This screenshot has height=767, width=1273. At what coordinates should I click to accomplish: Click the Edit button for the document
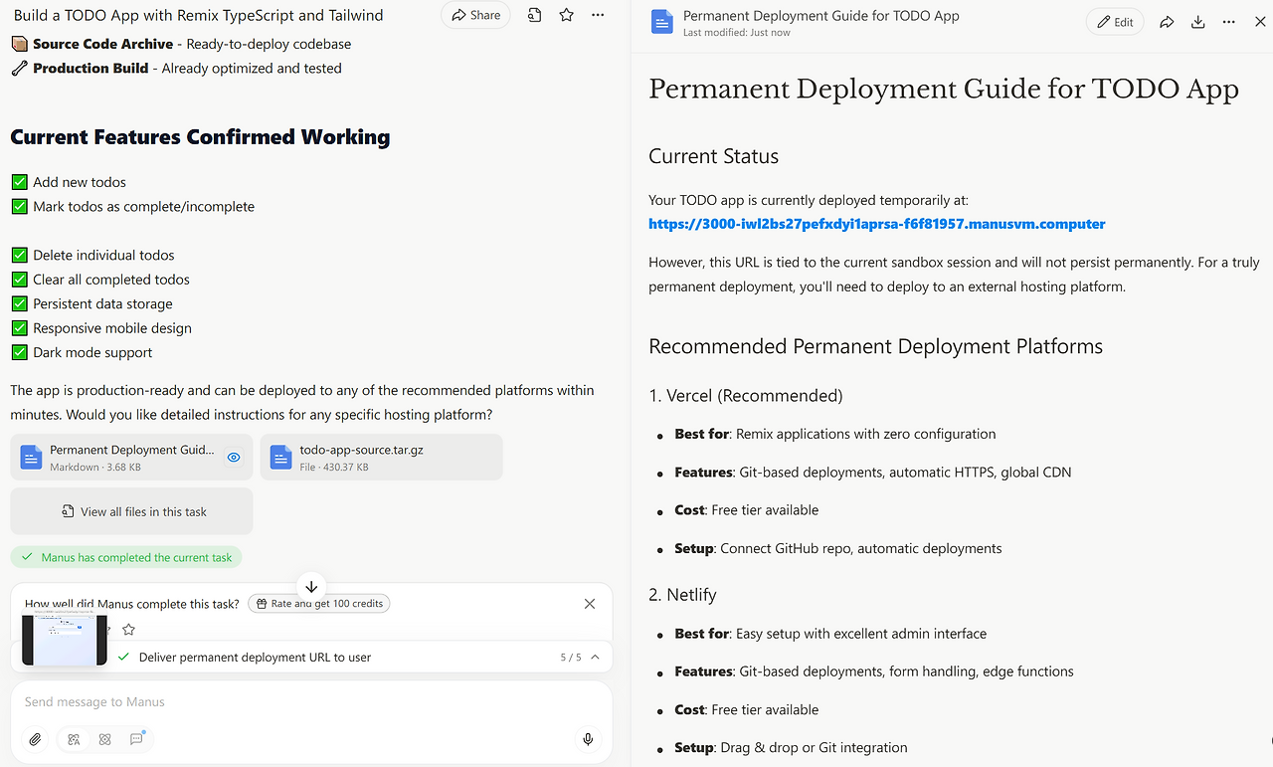[1115, 22]
